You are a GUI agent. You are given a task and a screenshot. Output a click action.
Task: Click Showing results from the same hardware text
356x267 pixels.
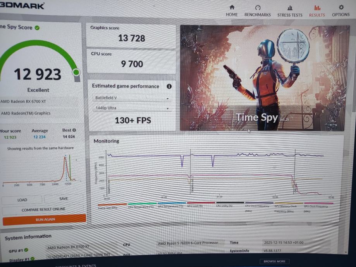[40, 148]
